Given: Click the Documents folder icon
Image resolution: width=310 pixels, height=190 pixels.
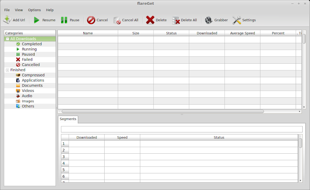Looking at the screenshot, I should coord(18,85).
